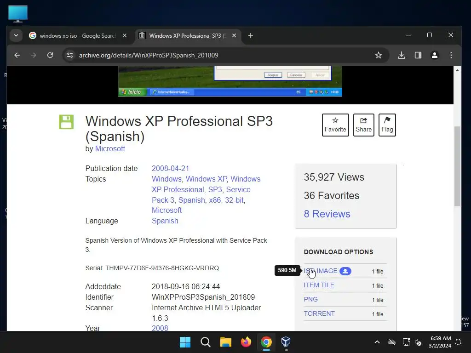Click the green floppy disk software icon

point(66,122)
